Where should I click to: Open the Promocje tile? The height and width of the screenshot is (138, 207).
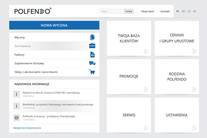click(x=129, y=76)
